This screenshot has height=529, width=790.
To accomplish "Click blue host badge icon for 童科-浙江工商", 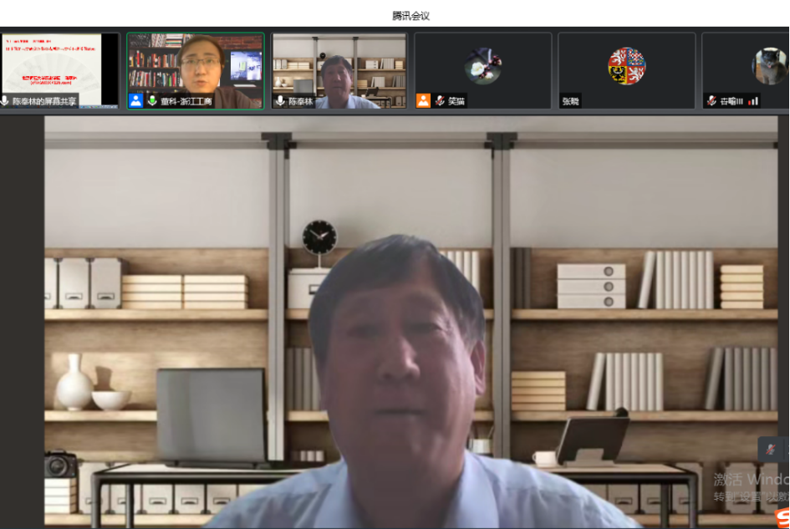I will 135,101.
